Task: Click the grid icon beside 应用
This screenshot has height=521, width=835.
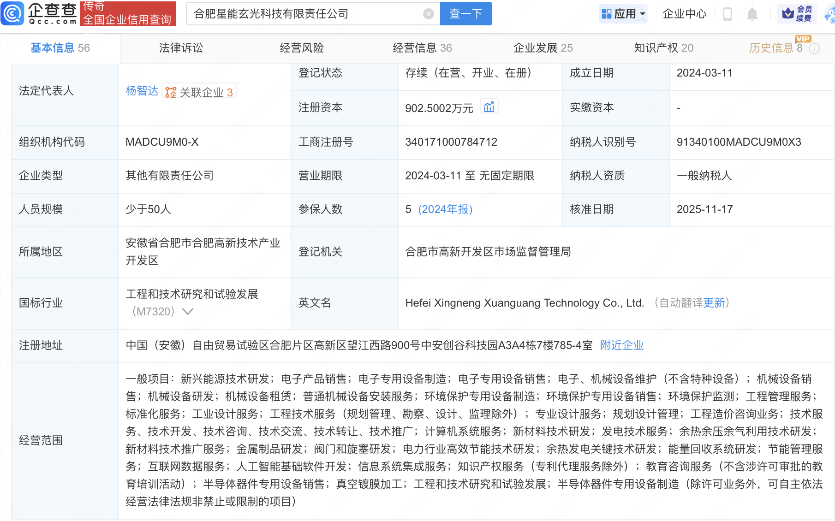Action: pyautogui.click(x=606, y=14)
